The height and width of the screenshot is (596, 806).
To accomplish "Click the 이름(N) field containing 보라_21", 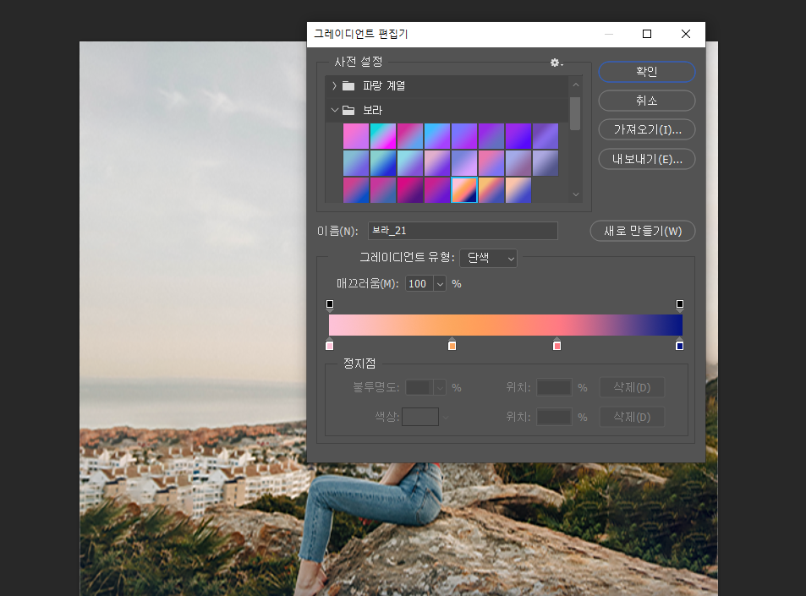I will [x=463, y=231].
